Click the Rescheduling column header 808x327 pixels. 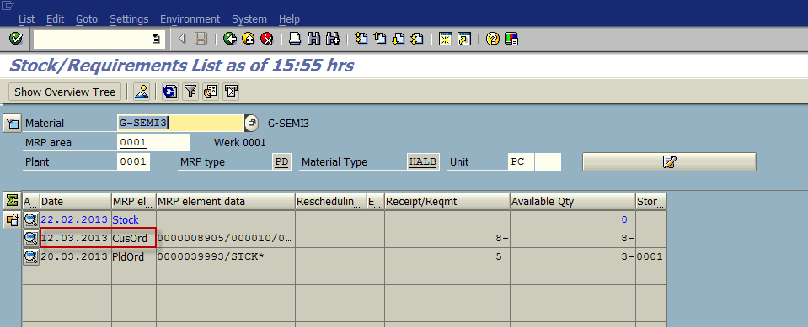[330, 202]
